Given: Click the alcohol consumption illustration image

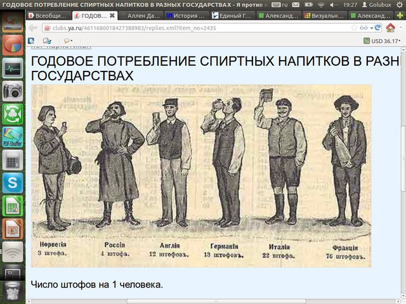Looking at the screenshot, I should (201, 176).
